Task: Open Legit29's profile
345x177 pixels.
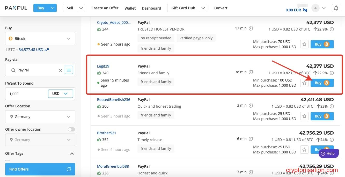Action: (x=103, y=66)
